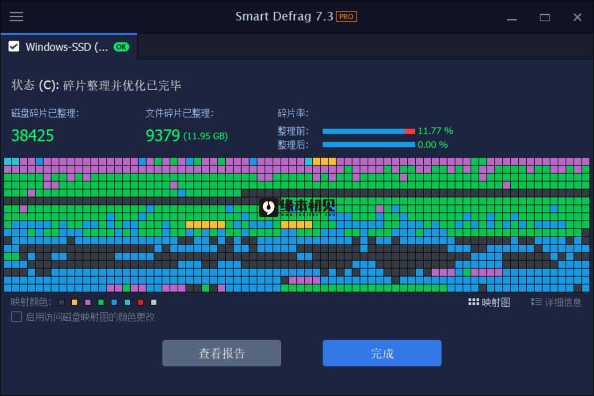Click the 0.00 % percentage text
This screenshot has width=594, height=396.
pyautogui.click(x=433, y=145)
